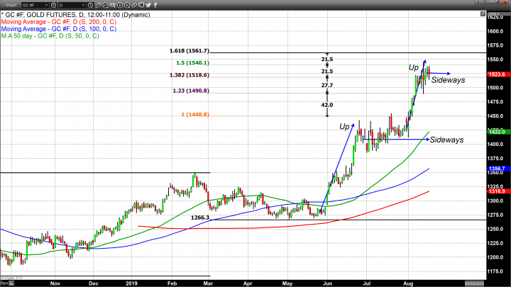Screen dimensions: 511x287
Task: Click the 1266.3 support level label
Action: (x=200, y=218)
